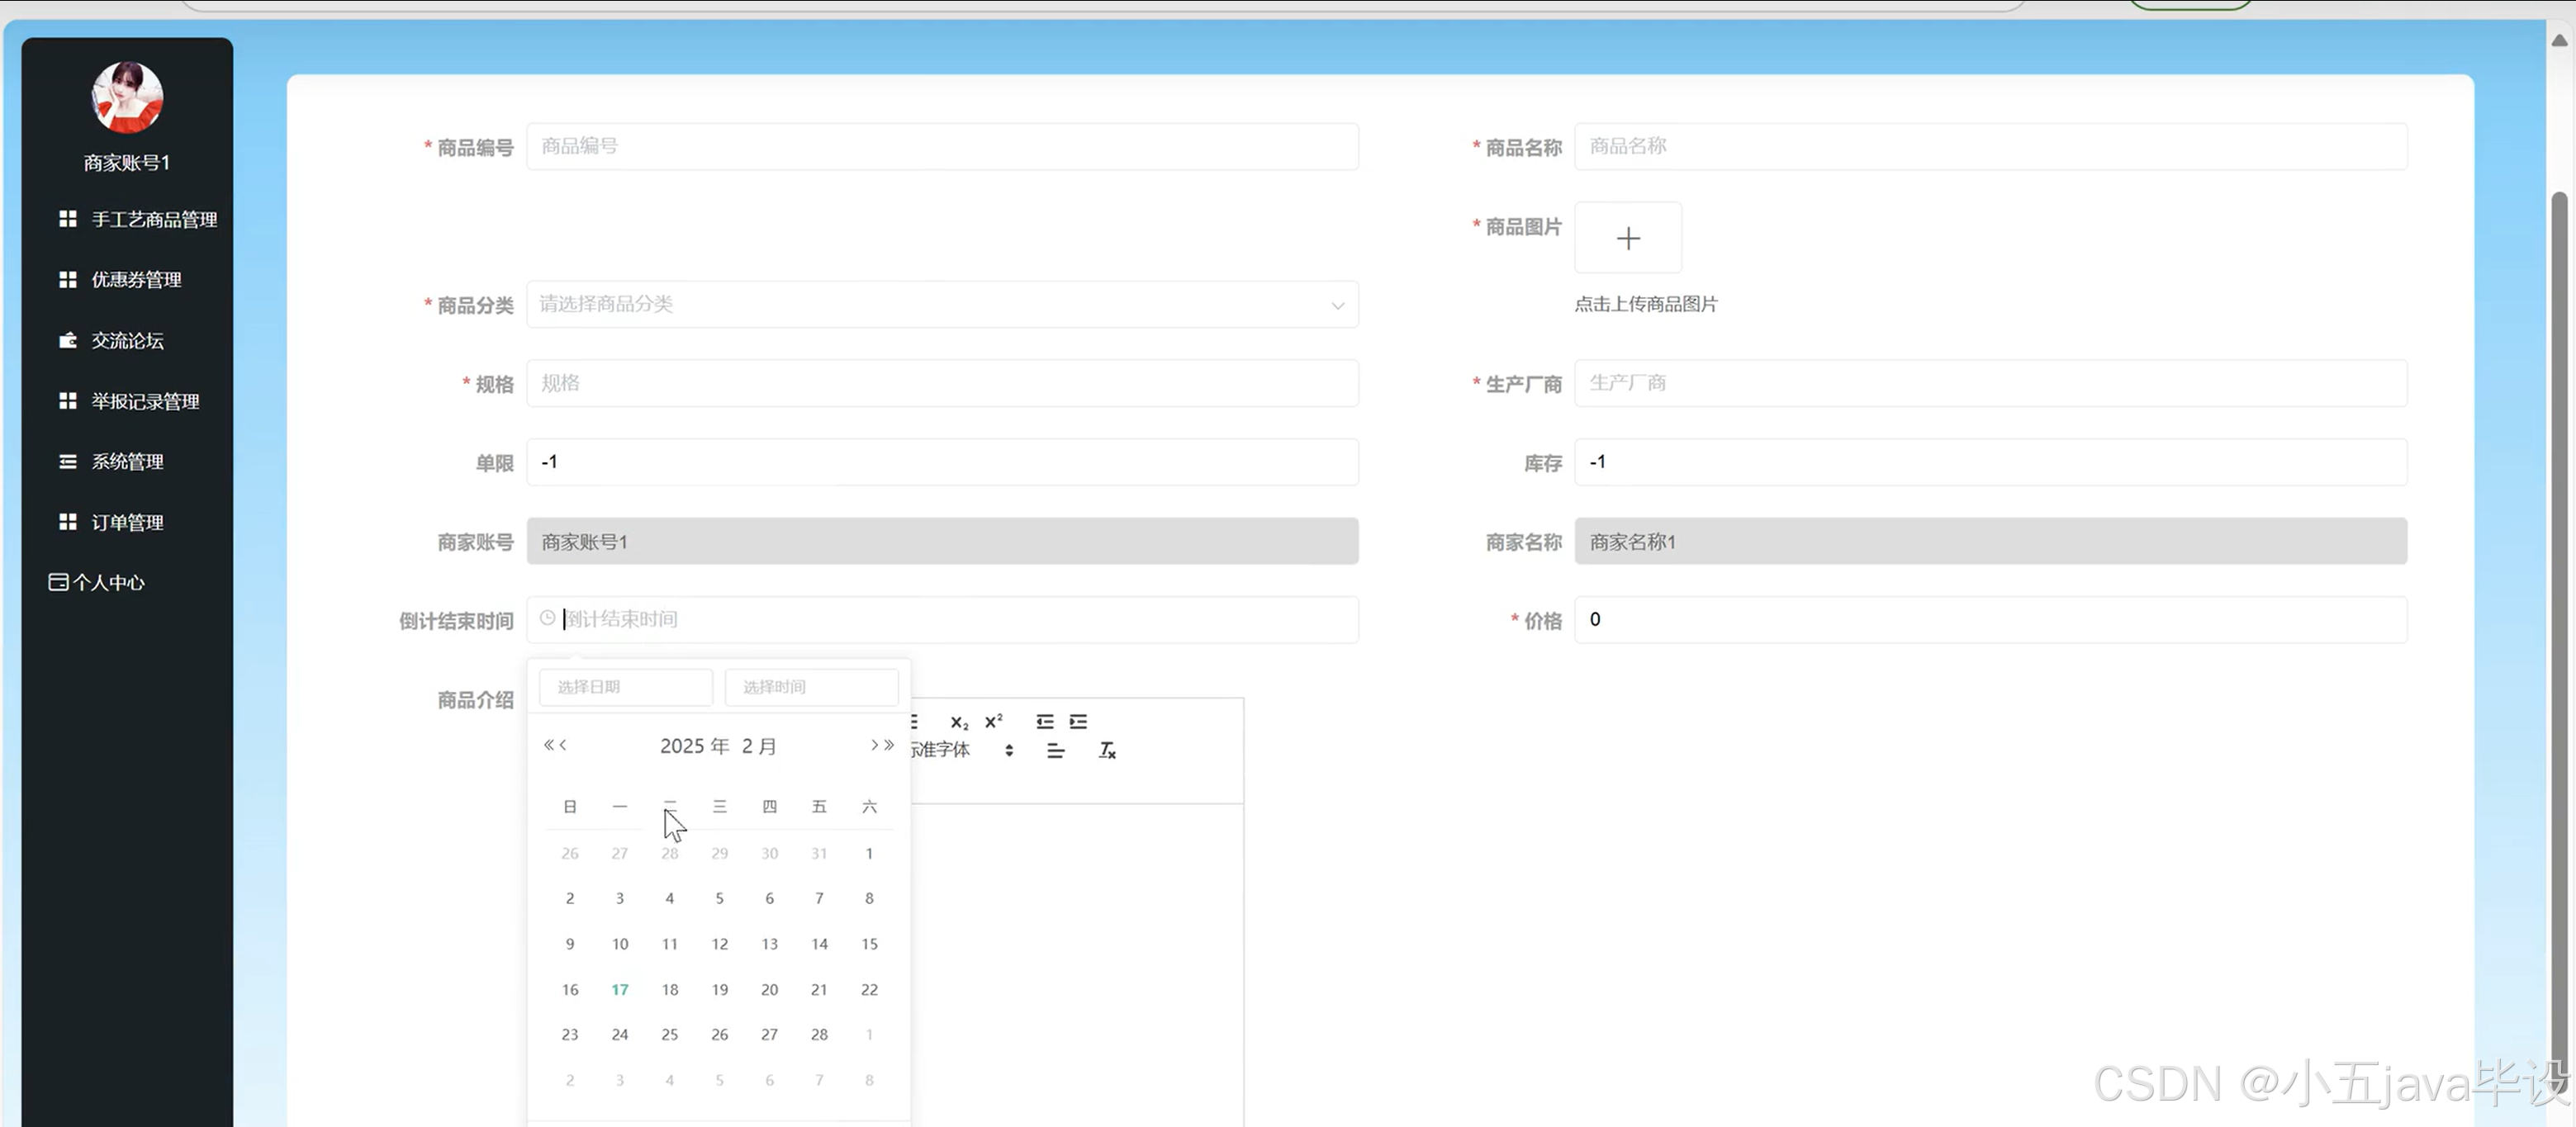Click the plus to upload product image
The image size is (2576, 1127).
click(x=1627, y=238)
